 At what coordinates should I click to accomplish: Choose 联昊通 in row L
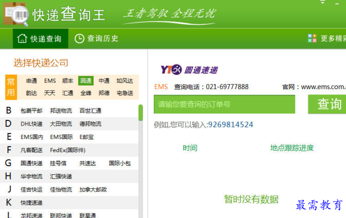(x=88, y=216)
